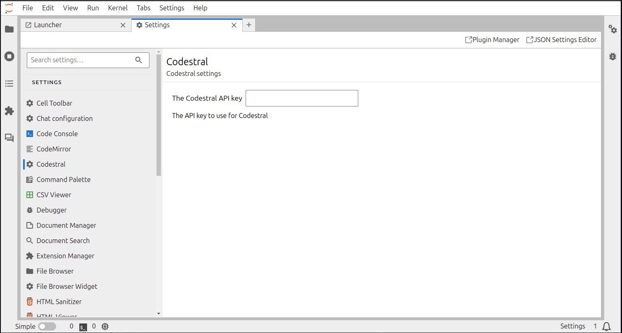
Task: Close the Launcher tab
Action: (x=123, y=25)
